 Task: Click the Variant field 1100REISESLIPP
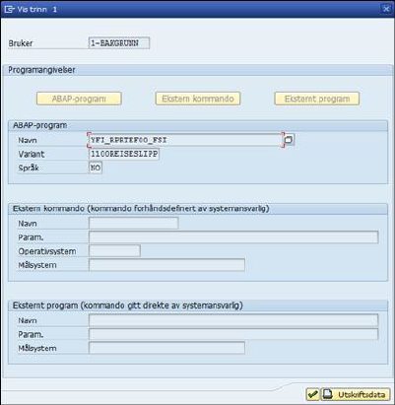(x=124, y=154)
